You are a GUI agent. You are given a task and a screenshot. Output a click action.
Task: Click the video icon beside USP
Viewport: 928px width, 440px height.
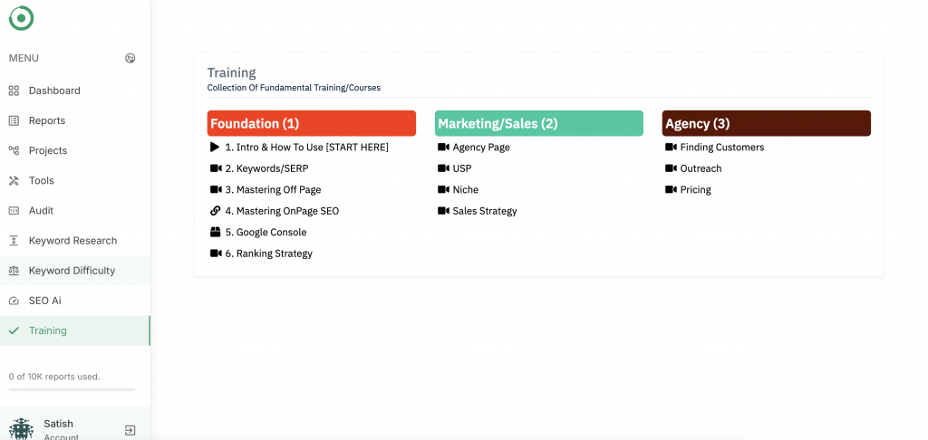pos(443,168)
